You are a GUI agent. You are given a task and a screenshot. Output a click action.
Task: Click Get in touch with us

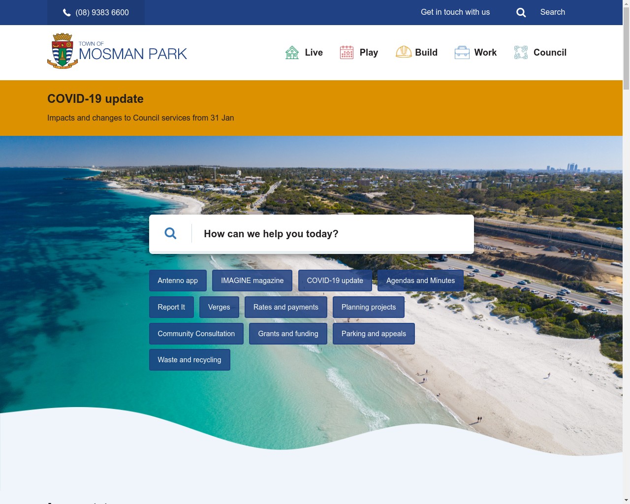[x=455, y=12]
